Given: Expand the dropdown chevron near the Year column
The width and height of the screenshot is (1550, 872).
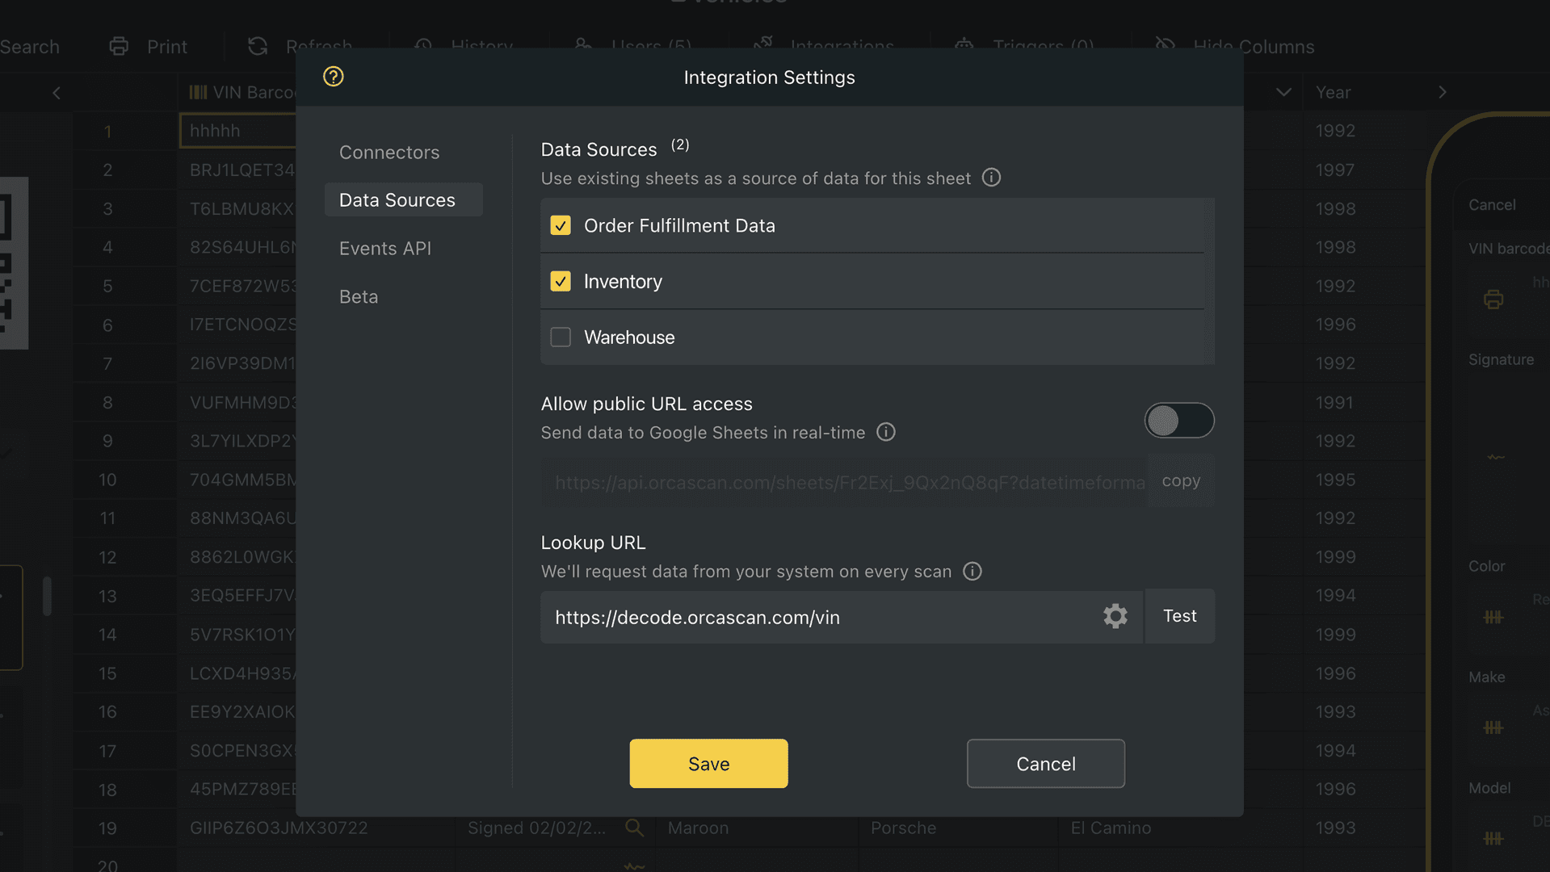Looking at the screenshot, I should [x=1283, y=92].
